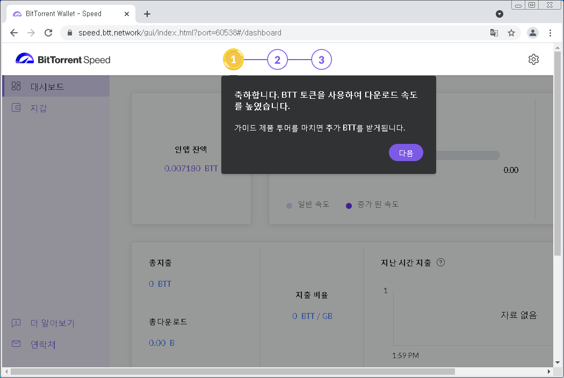Click the address bar URL
This screenshot has height=378, width=564.
(x=180, y=33)
